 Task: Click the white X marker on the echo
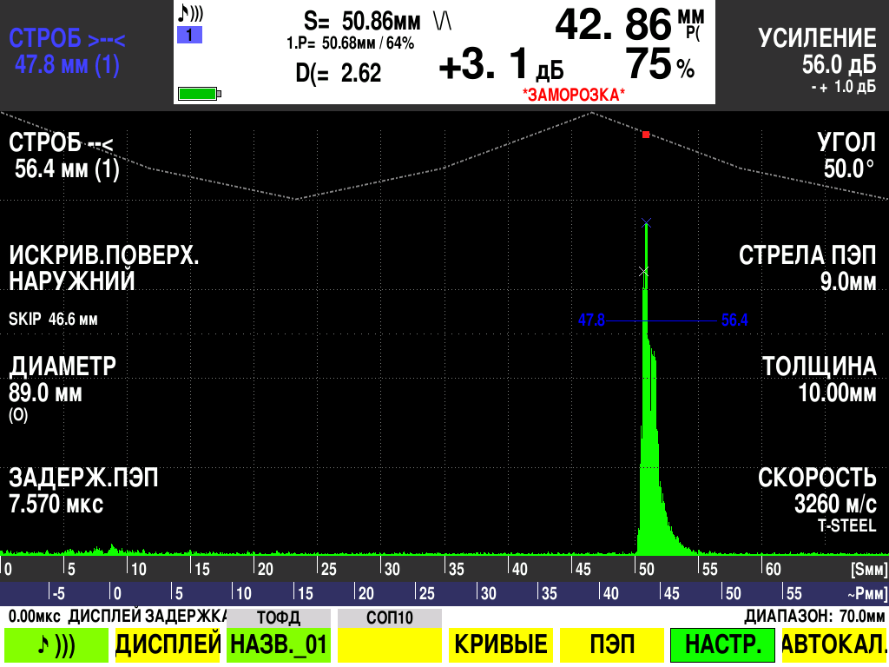pyautogui.click(x=643, y=272)
